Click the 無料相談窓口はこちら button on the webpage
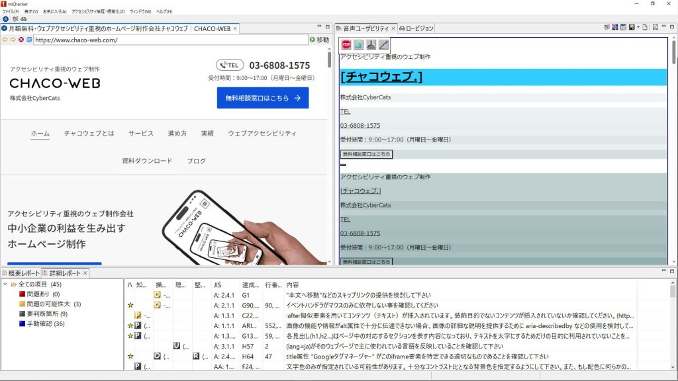 262,97
